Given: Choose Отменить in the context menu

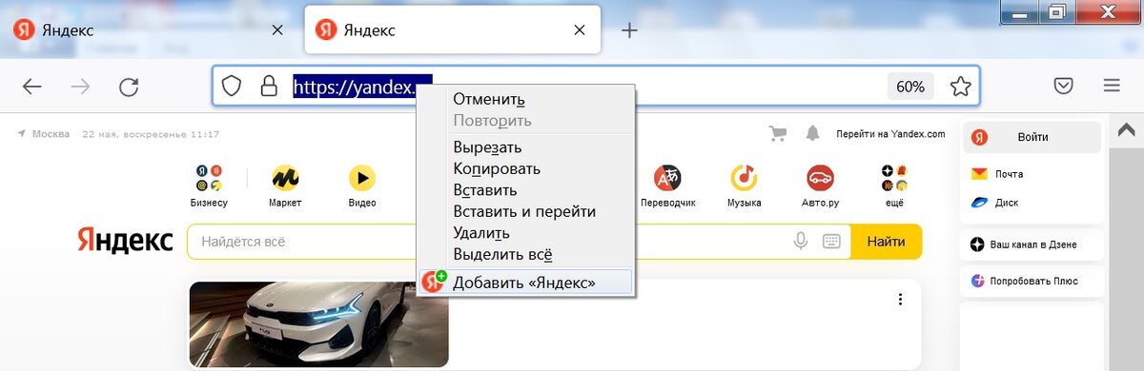Looking at the screenshot, I should [526, 99].
